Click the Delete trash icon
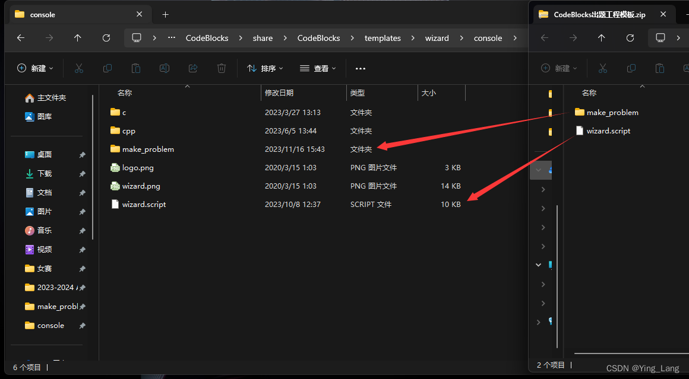This screenshot has width=689, height=379. pos(221,68)
